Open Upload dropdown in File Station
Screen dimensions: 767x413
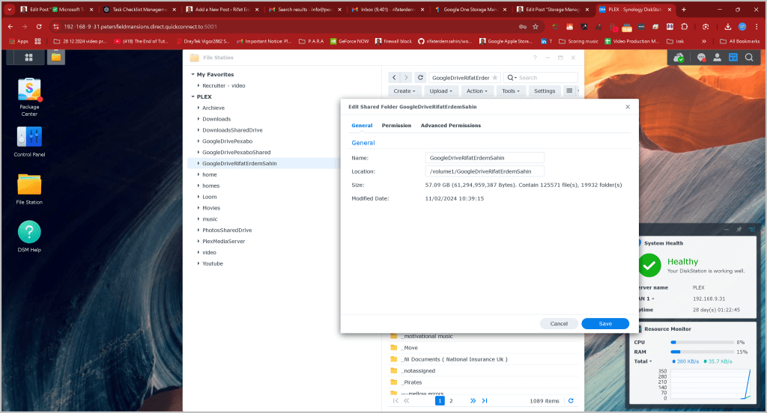point(440,91)
